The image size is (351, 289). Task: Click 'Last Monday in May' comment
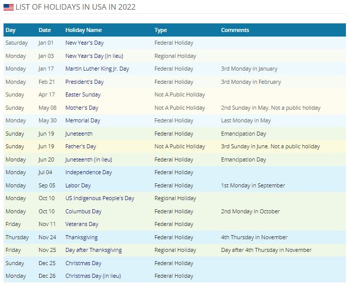coord(246,120)
